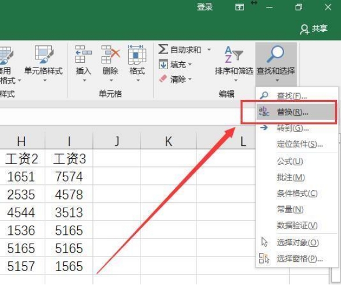
Task: Select the cell with value 1536
Action: tap(23, 230)
